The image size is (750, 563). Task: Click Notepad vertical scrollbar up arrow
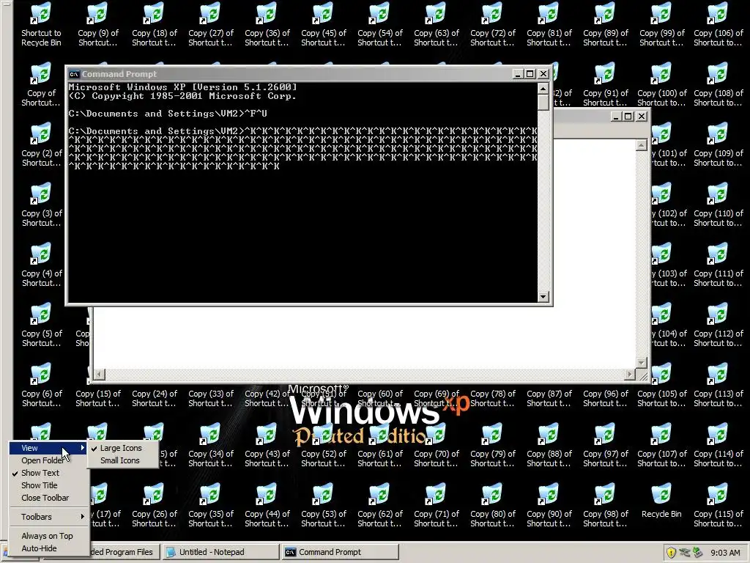[x=642, y=145]
